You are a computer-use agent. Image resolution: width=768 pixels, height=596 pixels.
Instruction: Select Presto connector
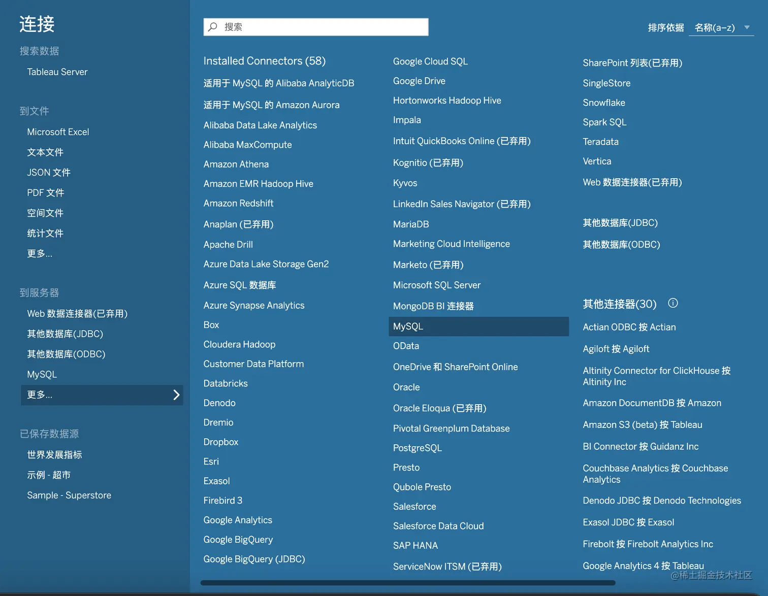tap(406, 468)
